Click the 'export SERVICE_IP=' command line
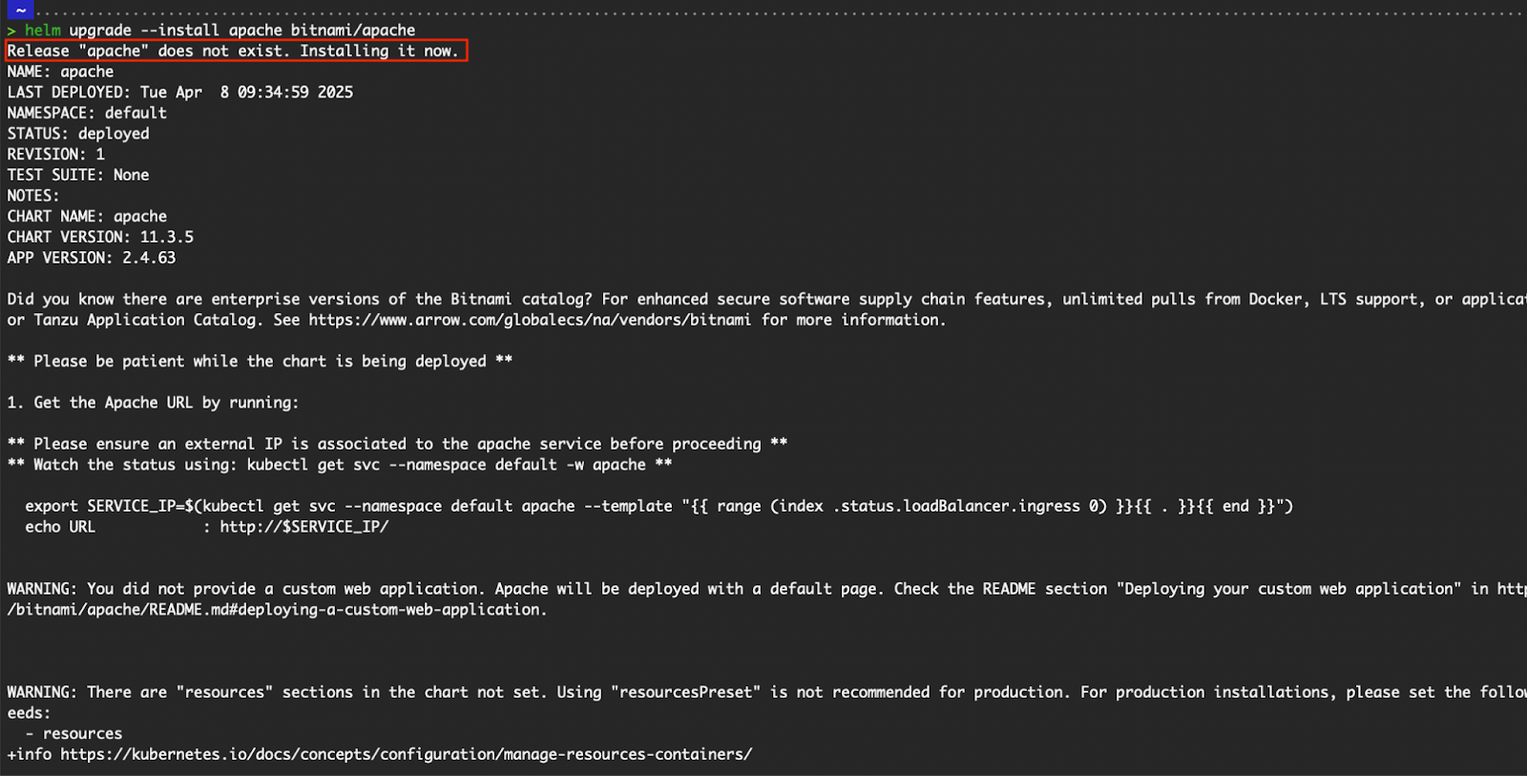The height and width of the screenshot is (776, 1527). [659, 506]
